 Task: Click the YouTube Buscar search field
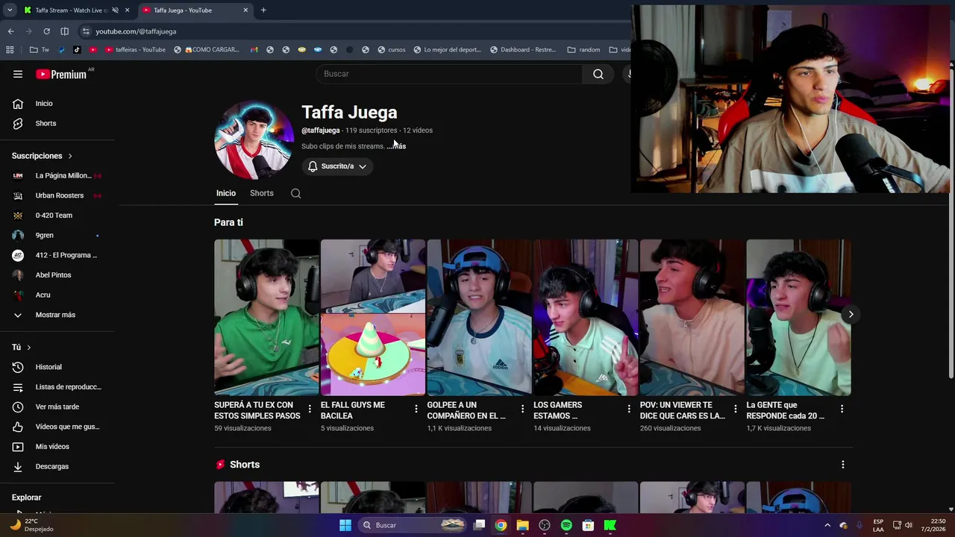click(449, 74)
